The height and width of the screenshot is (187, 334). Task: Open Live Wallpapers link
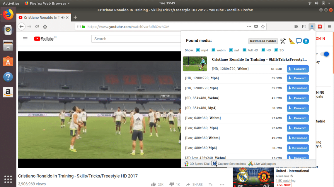click(262, 164)
